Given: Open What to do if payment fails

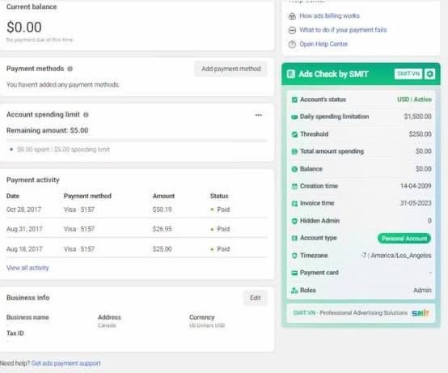Looking at the screenshot, I should pos(343,30).
